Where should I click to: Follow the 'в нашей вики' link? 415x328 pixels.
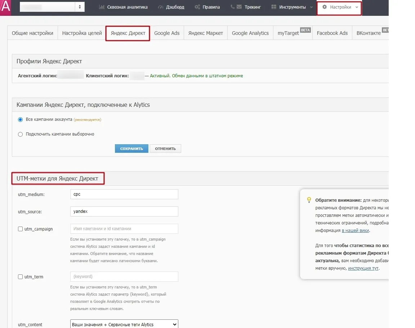tap(355, 231)
